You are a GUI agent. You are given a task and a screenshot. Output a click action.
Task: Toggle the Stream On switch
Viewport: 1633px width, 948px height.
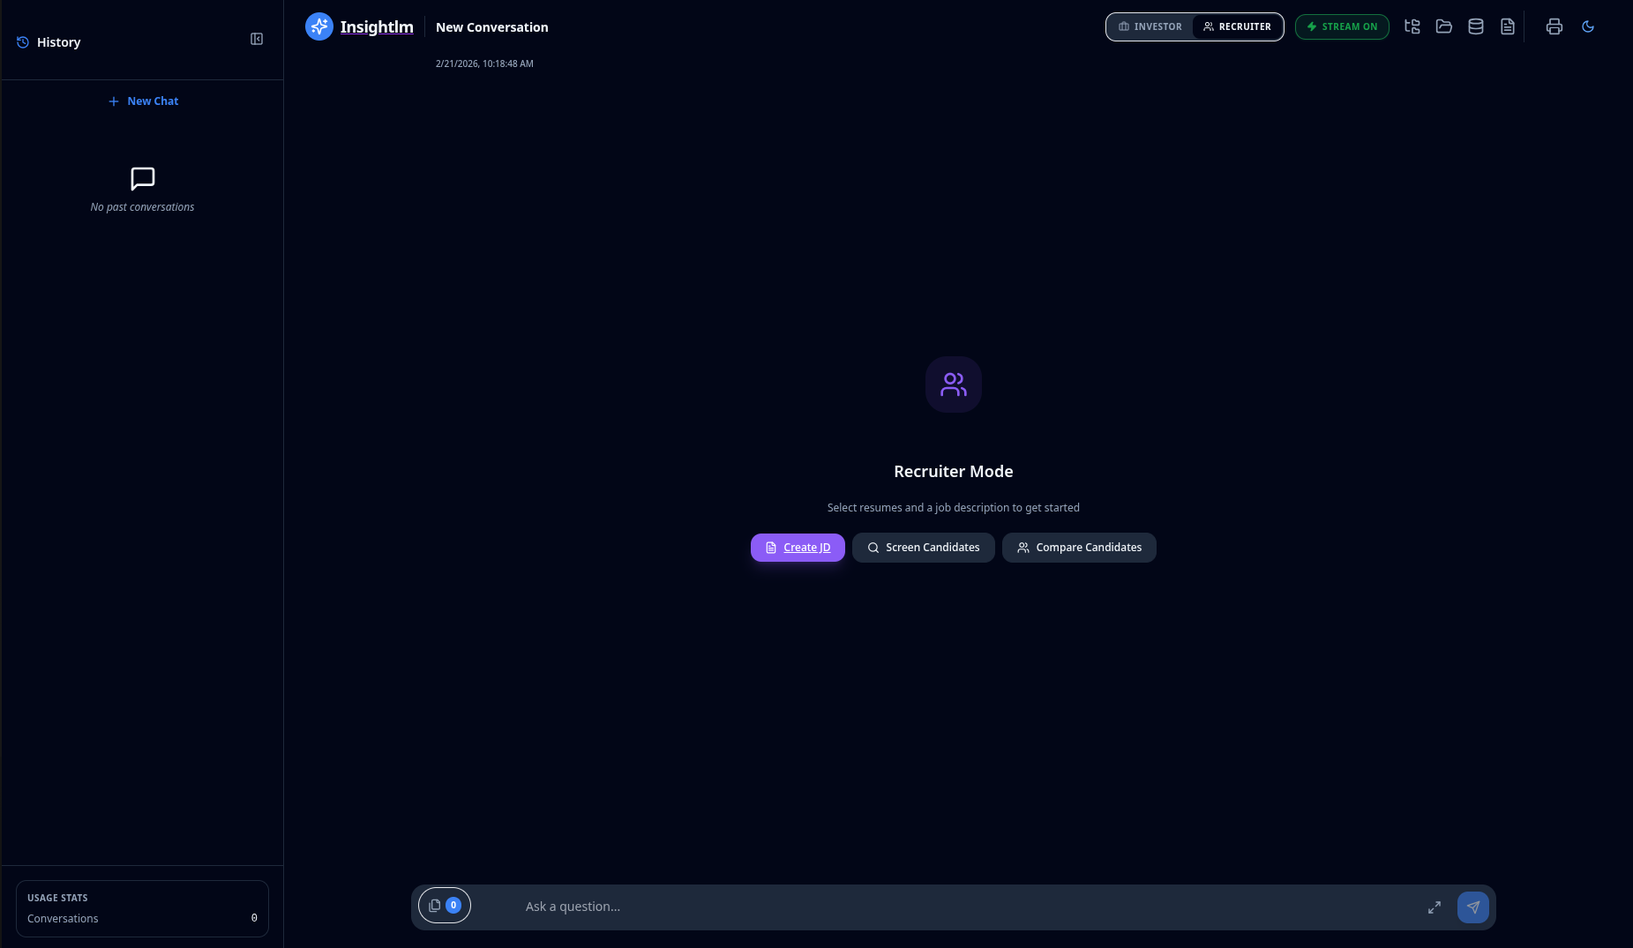coord(1341,26)
